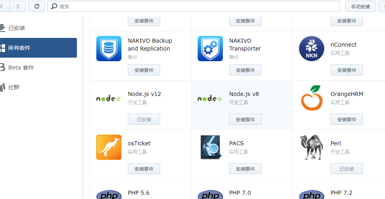385x199 pixels.
Task: Click 开发工具 category under Perl
Action: [340, 152]
